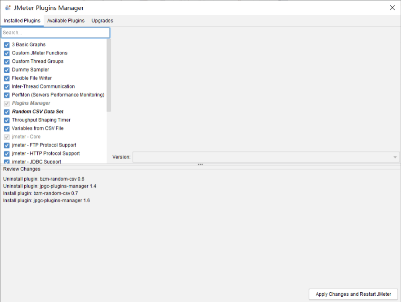This screenshot has width=402, height=303.
Task: Select the jmeter - JDBC Support entry
Action: 36,162
